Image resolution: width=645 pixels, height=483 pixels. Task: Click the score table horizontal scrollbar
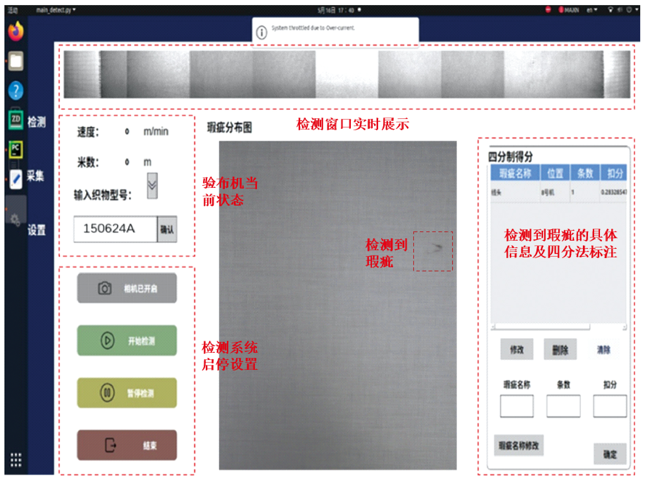543,327
